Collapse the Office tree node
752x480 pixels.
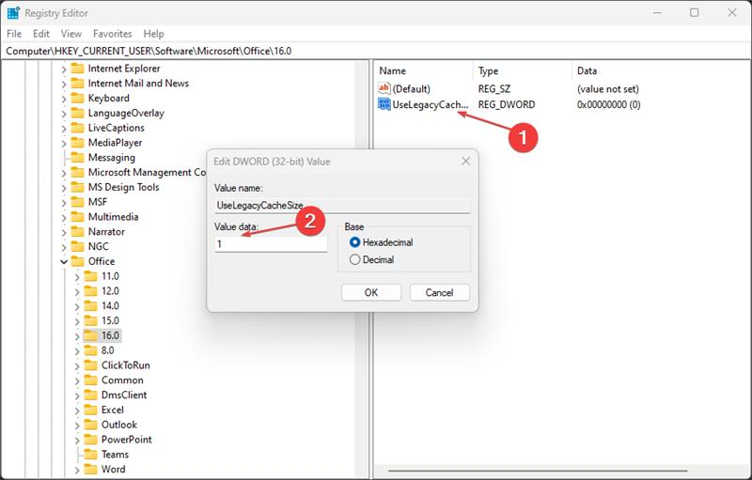pyautogui.click(x=64, y=261)
